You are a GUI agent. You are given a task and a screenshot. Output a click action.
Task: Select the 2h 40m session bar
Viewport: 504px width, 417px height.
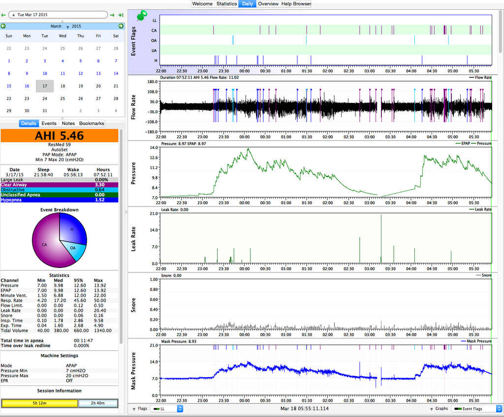click(98, 403)
